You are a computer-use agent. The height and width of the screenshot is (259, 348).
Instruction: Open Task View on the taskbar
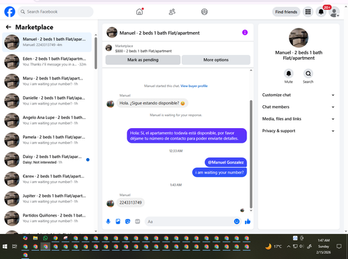[15, 246]
